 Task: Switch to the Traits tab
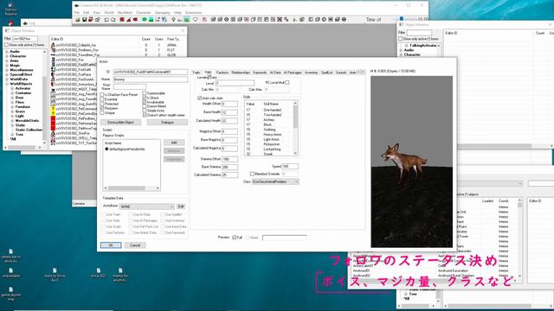196,73
